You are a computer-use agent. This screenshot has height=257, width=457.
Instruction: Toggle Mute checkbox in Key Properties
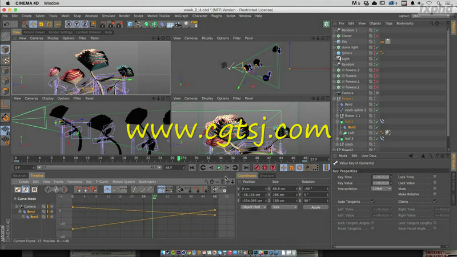pyautogui.click(x=435, y=188)
